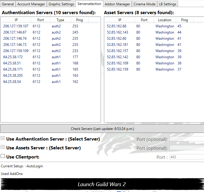
Task: Select asset server 52.85.162.60
Action: click(155, 39)
